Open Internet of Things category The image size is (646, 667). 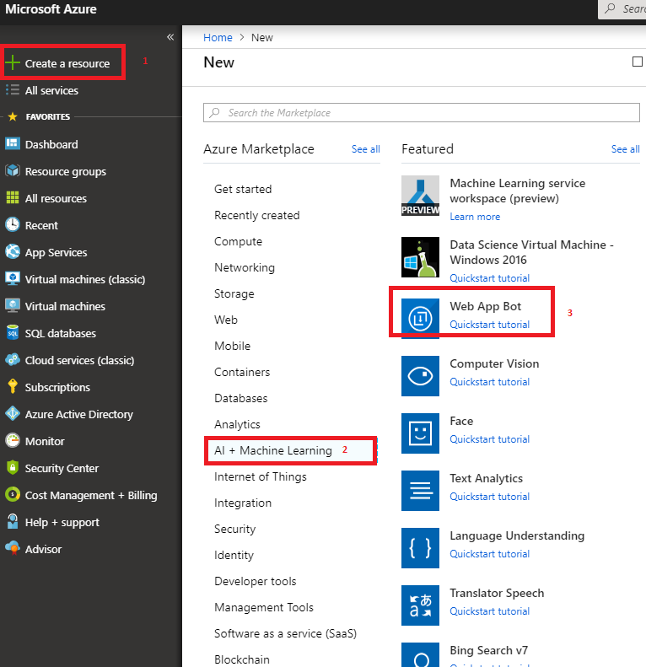260,476
